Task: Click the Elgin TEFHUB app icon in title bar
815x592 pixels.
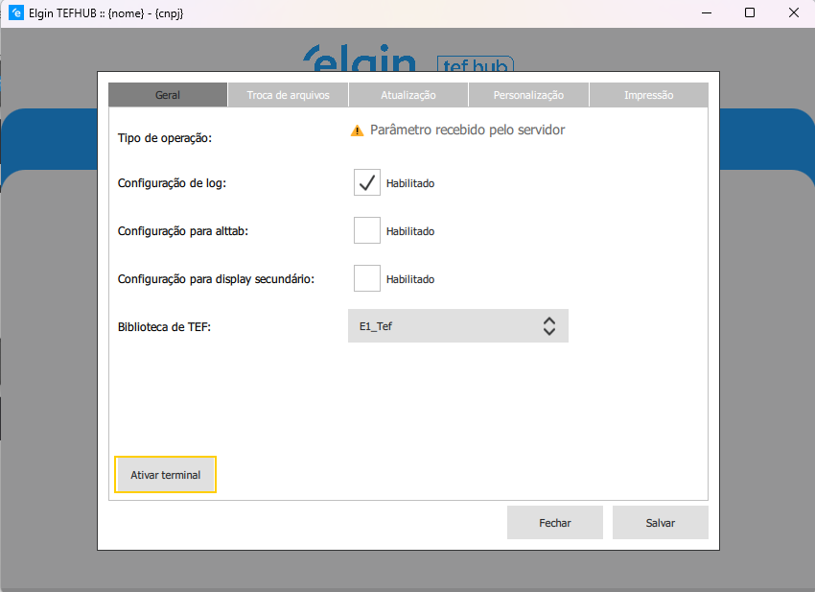Action: tap(15, 13)
